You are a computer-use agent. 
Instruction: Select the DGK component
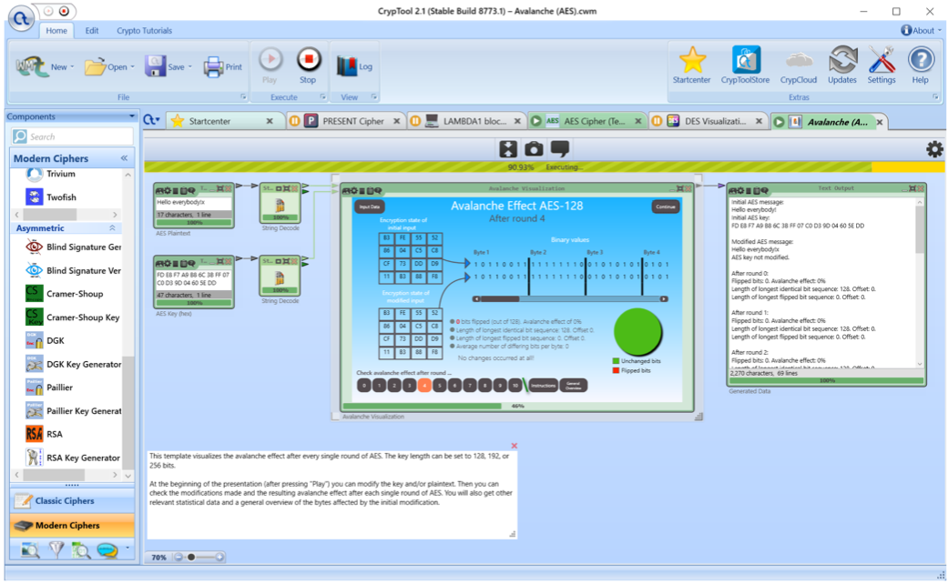point(46,340)
